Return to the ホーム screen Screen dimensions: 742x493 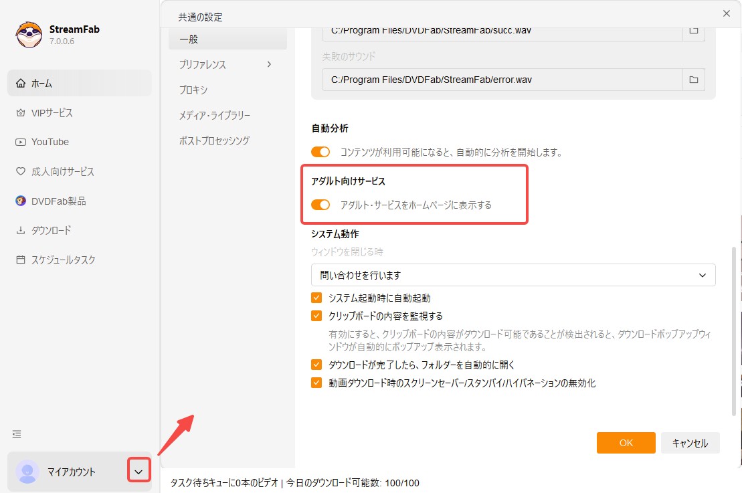pyautogui.click(x=41, y=83)
